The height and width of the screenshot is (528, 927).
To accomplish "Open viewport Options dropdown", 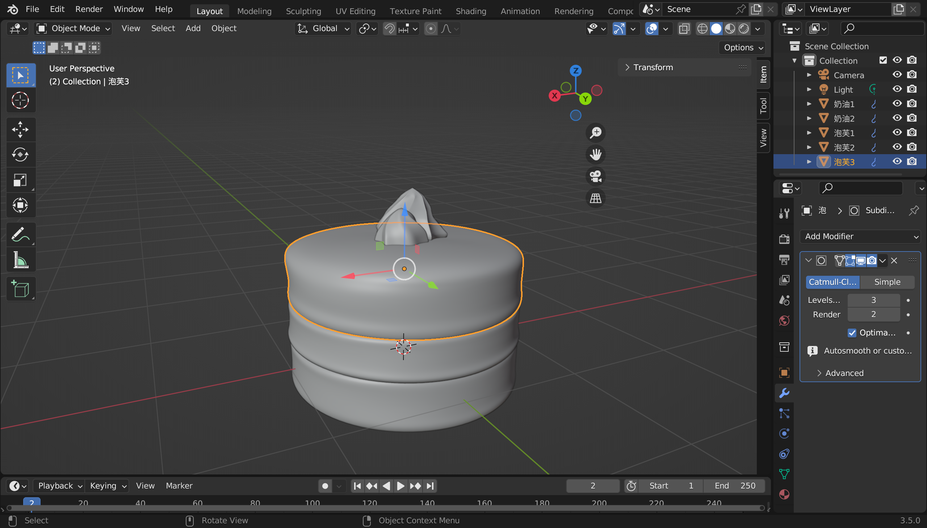I will tap(742, 48).
